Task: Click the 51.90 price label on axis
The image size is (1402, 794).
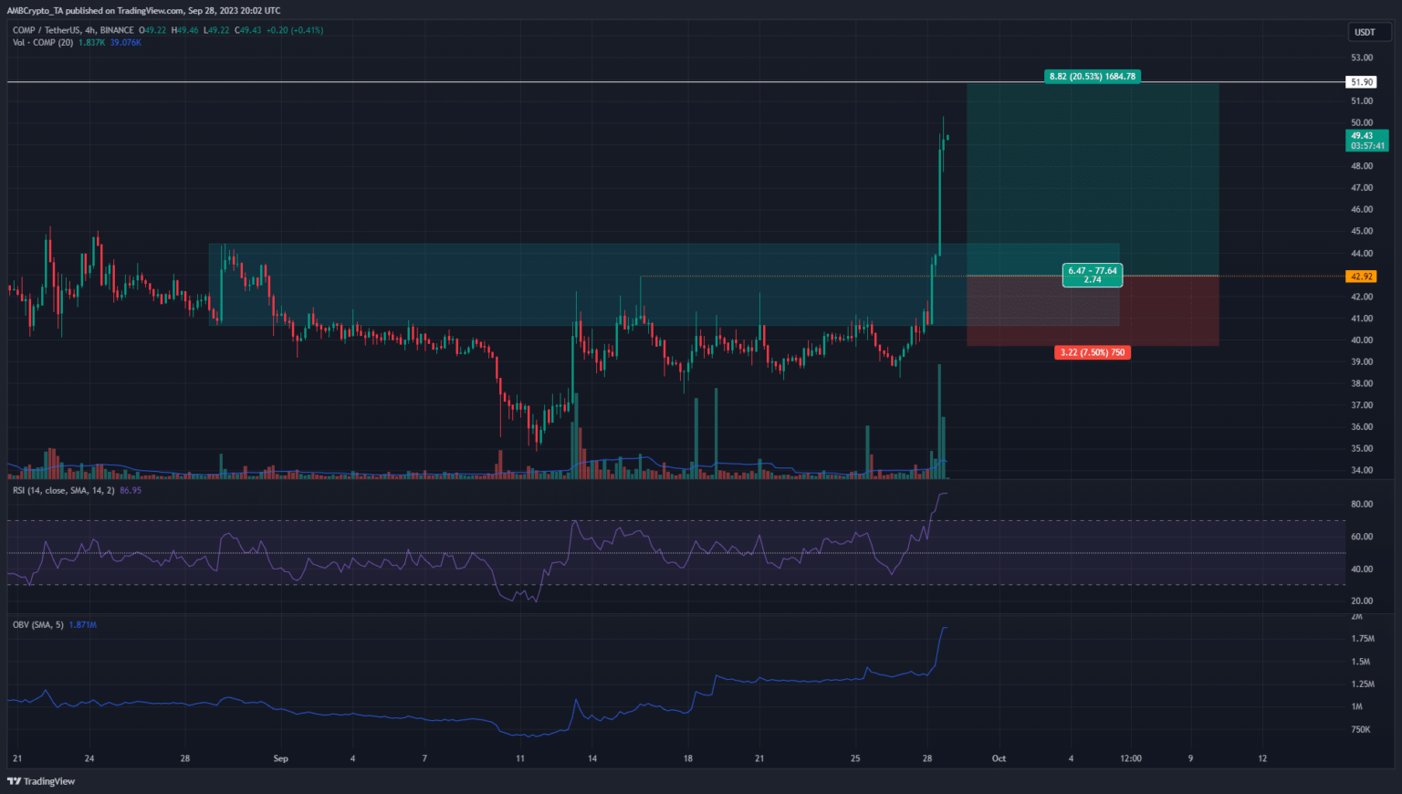Action: [1361, 82]
